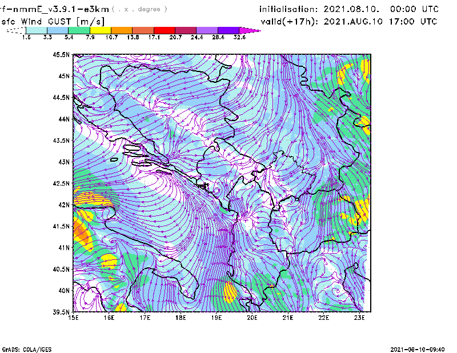457x353 pixels.
Task: Click the '( . x . degree )' text
Action: coord(139,9)
